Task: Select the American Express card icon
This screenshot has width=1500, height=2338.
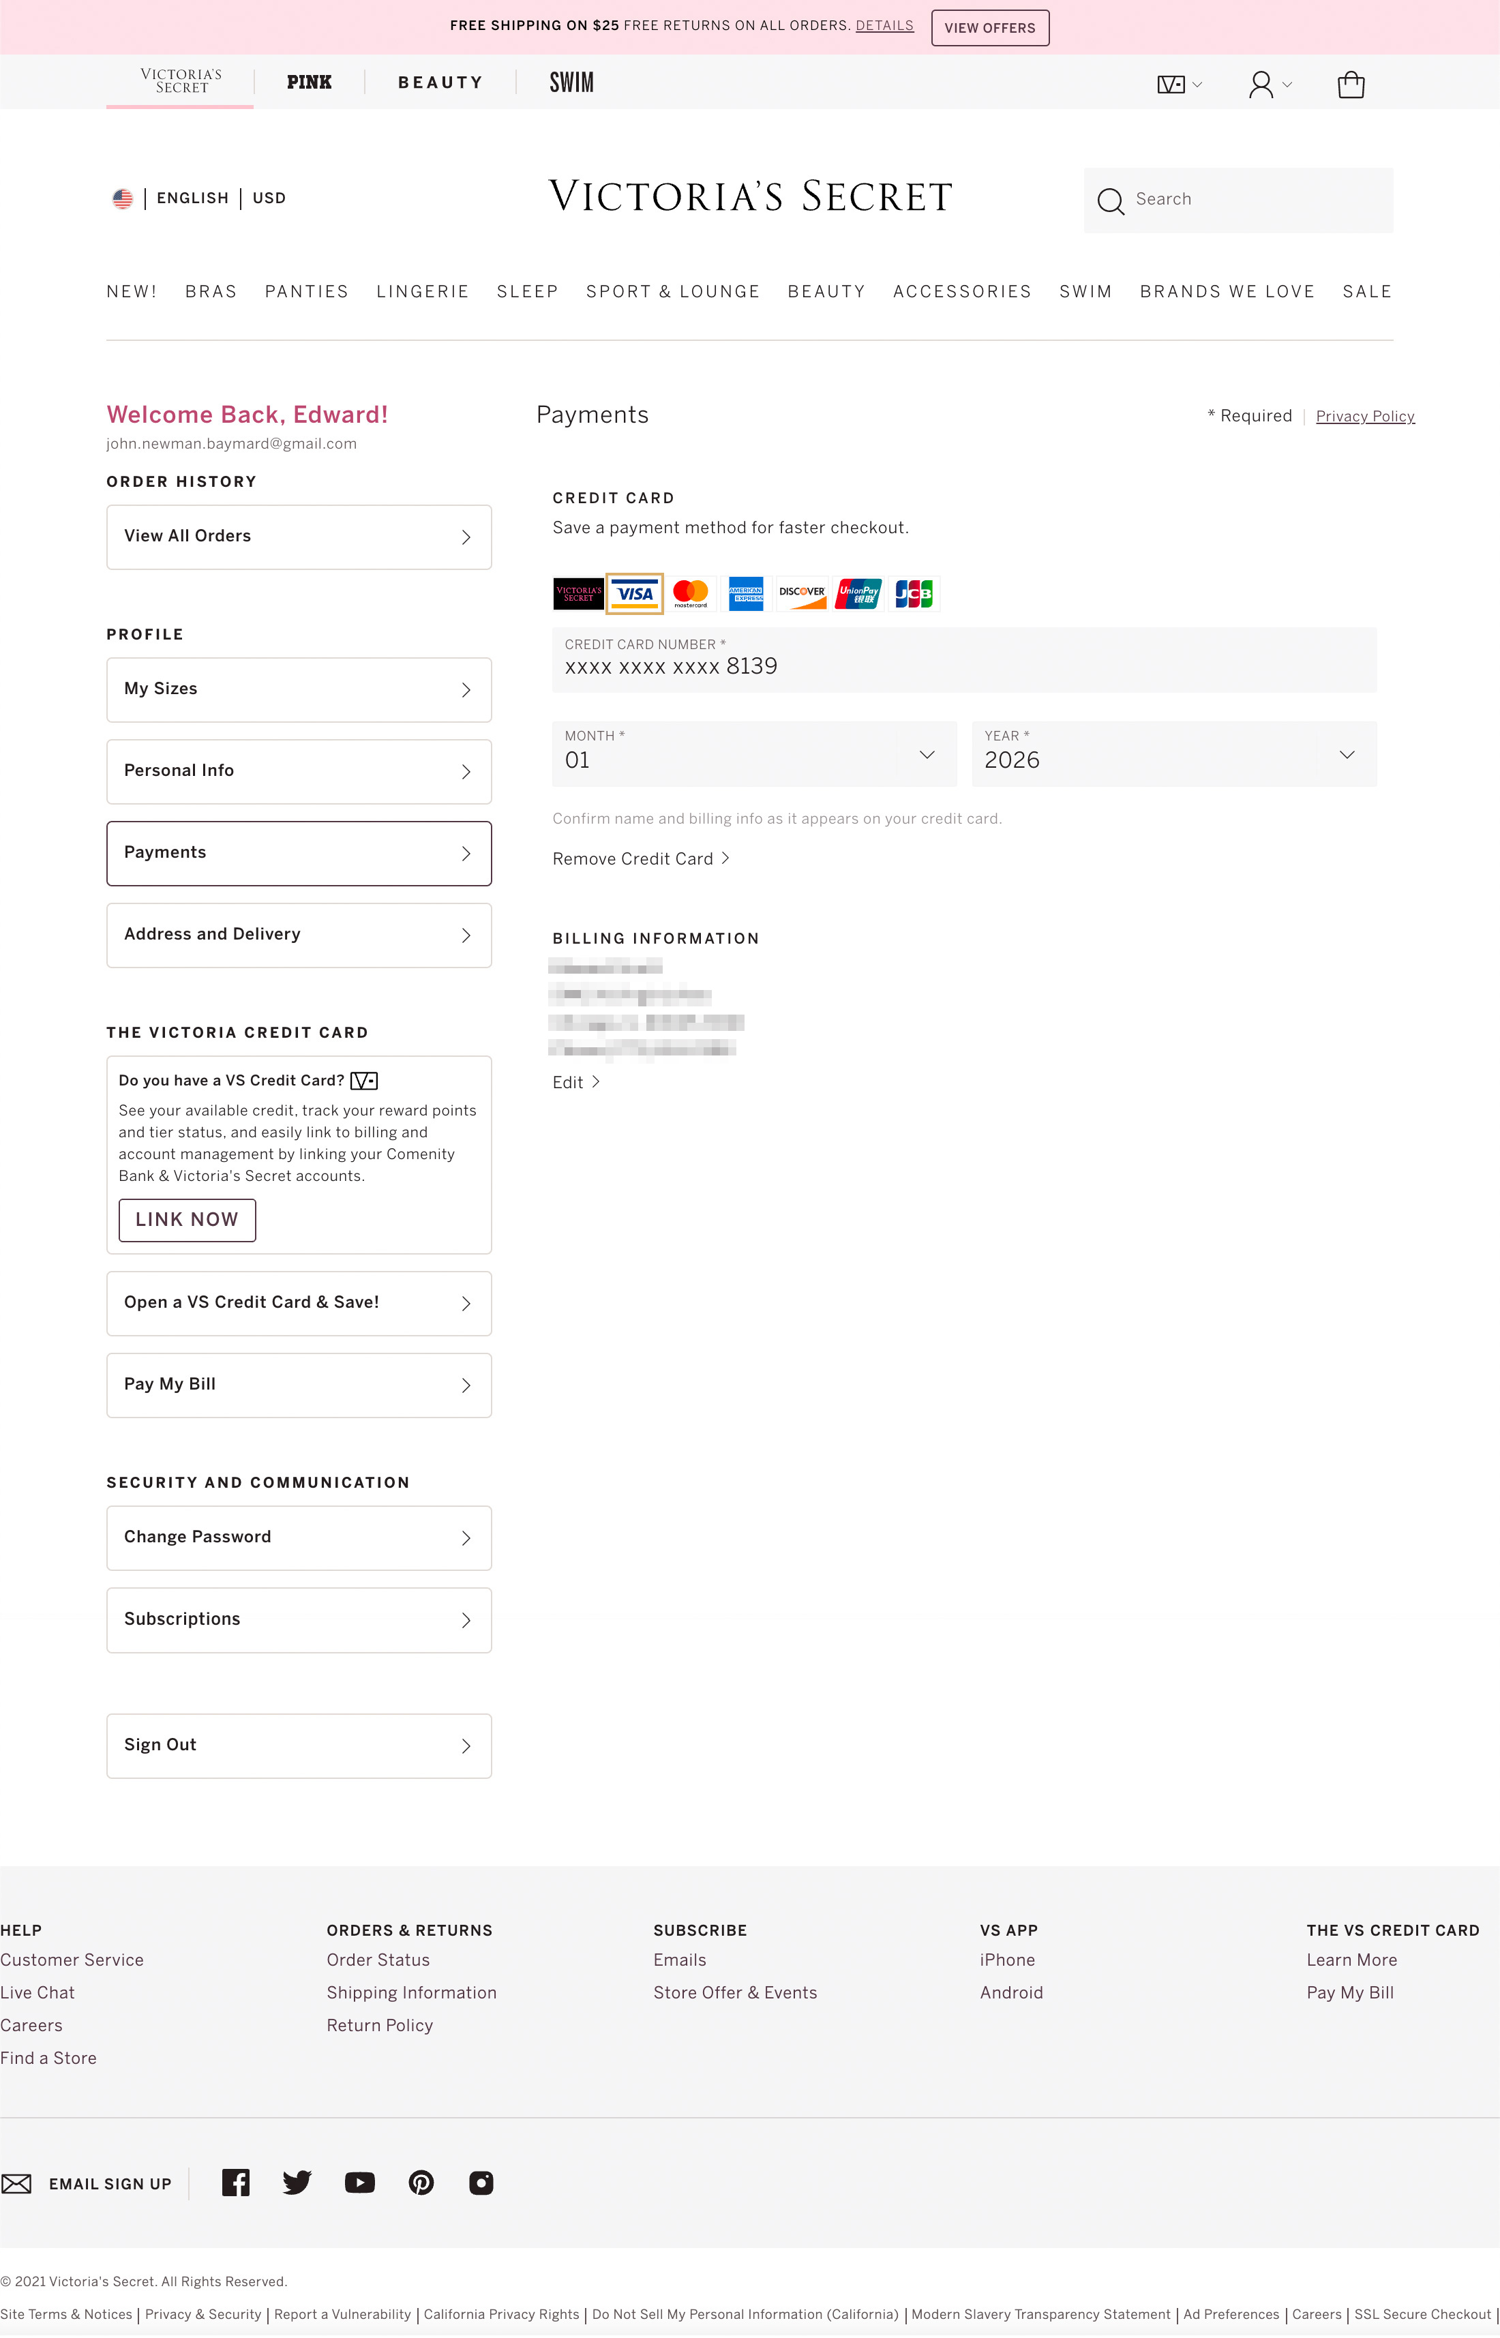Action: (x=746, y=593)
